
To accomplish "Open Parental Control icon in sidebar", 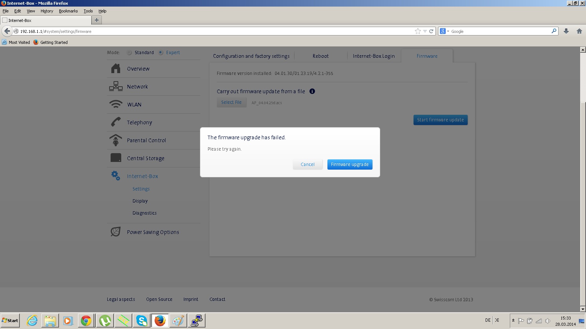I will click(116, 140).
